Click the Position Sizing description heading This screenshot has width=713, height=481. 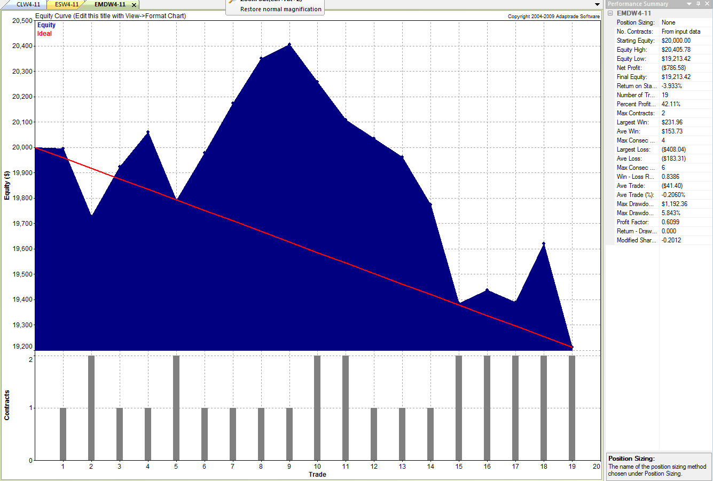coord(631,459)
